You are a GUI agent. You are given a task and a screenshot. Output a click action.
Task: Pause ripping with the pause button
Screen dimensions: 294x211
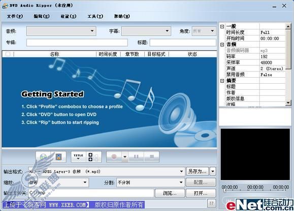pyautogui.click(x=136, y=157)
